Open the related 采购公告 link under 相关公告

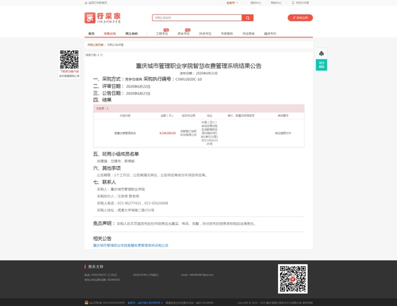131,246
